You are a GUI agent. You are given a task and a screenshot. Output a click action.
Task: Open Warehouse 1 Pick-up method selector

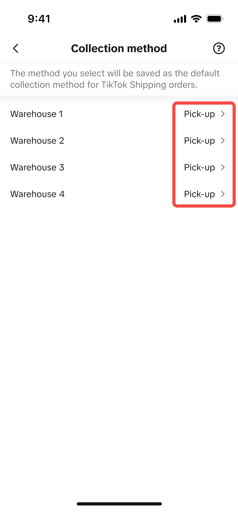[199, 114]
